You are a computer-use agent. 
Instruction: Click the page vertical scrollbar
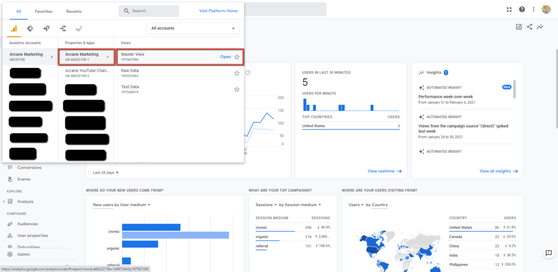coord(556,89)
